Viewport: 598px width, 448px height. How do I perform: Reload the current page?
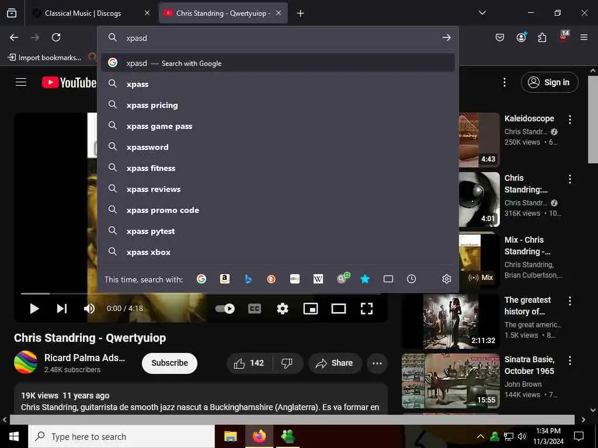point(56,37)
